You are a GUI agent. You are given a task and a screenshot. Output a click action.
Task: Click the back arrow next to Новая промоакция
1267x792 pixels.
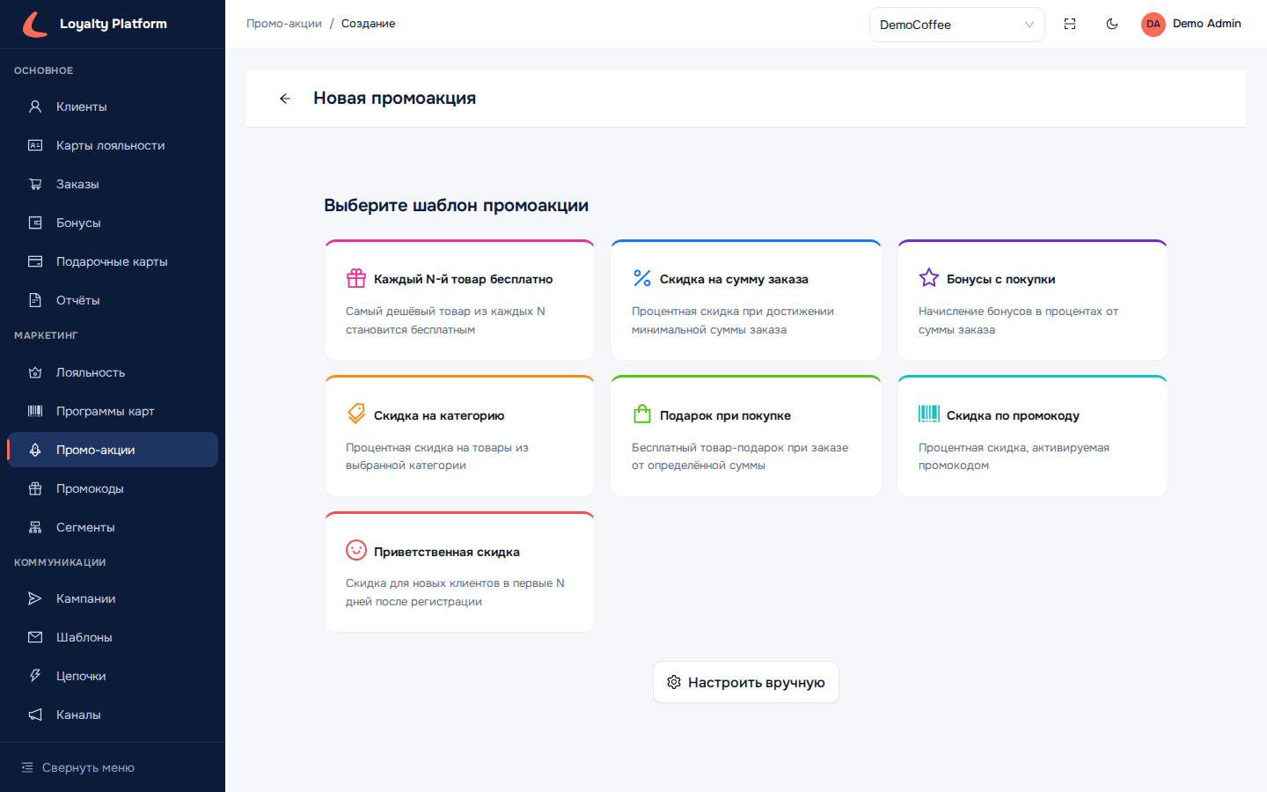[x=285, y=99]
